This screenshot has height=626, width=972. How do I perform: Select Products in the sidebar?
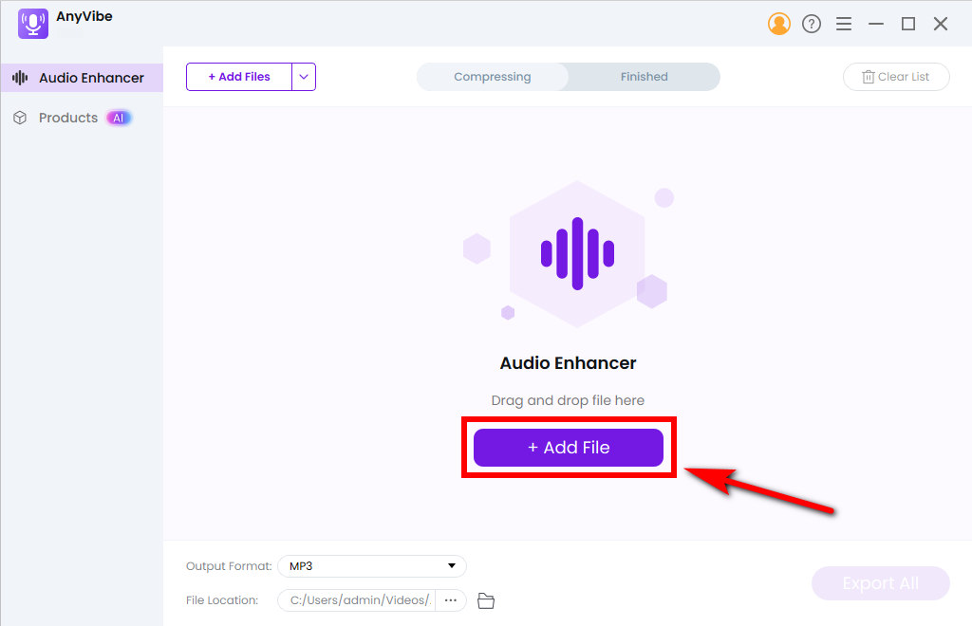coord(68,118)
